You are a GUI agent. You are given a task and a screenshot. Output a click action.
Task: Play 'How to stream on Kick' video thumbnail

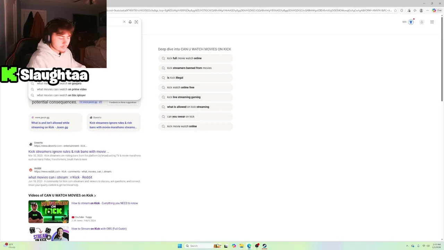tap(49, 212)
